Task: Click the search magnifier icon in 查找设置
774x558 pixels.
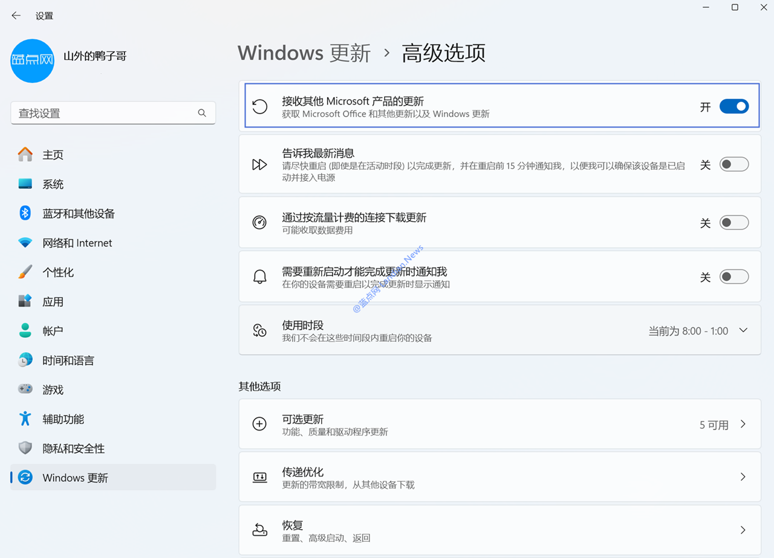Action: [202, 113]
